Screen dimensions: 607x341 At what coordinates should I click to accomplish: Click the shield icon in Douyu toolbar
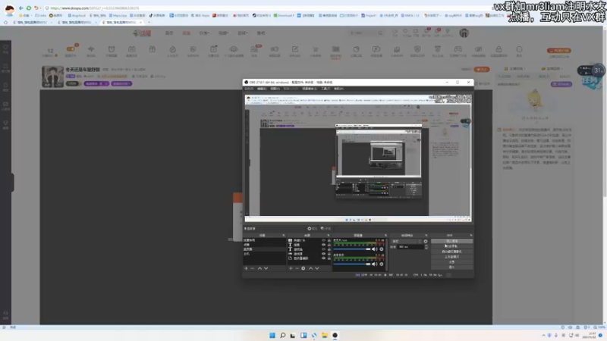tap(417, 49)
